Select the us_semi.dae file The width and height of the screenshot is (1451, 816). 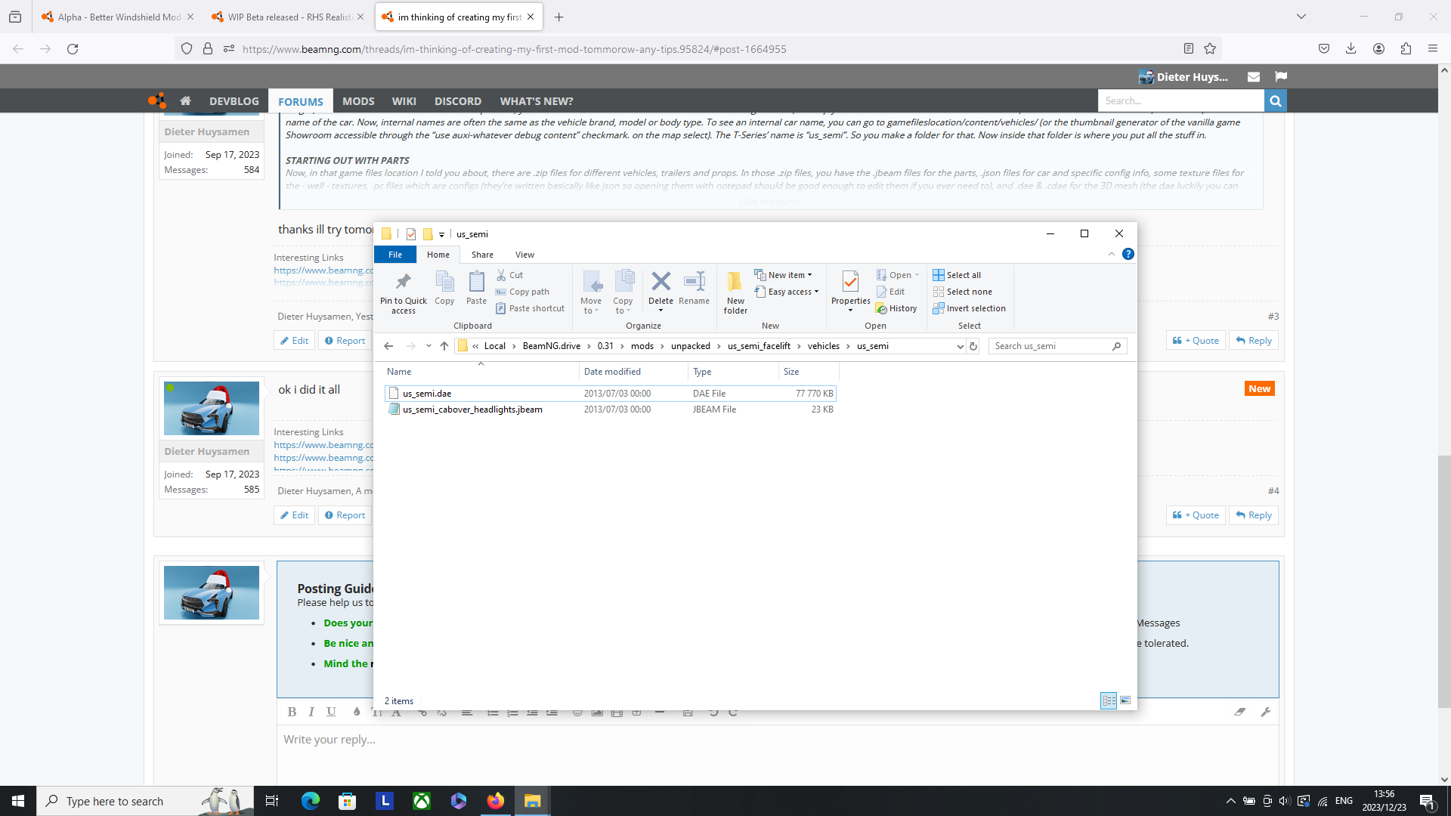427,394
